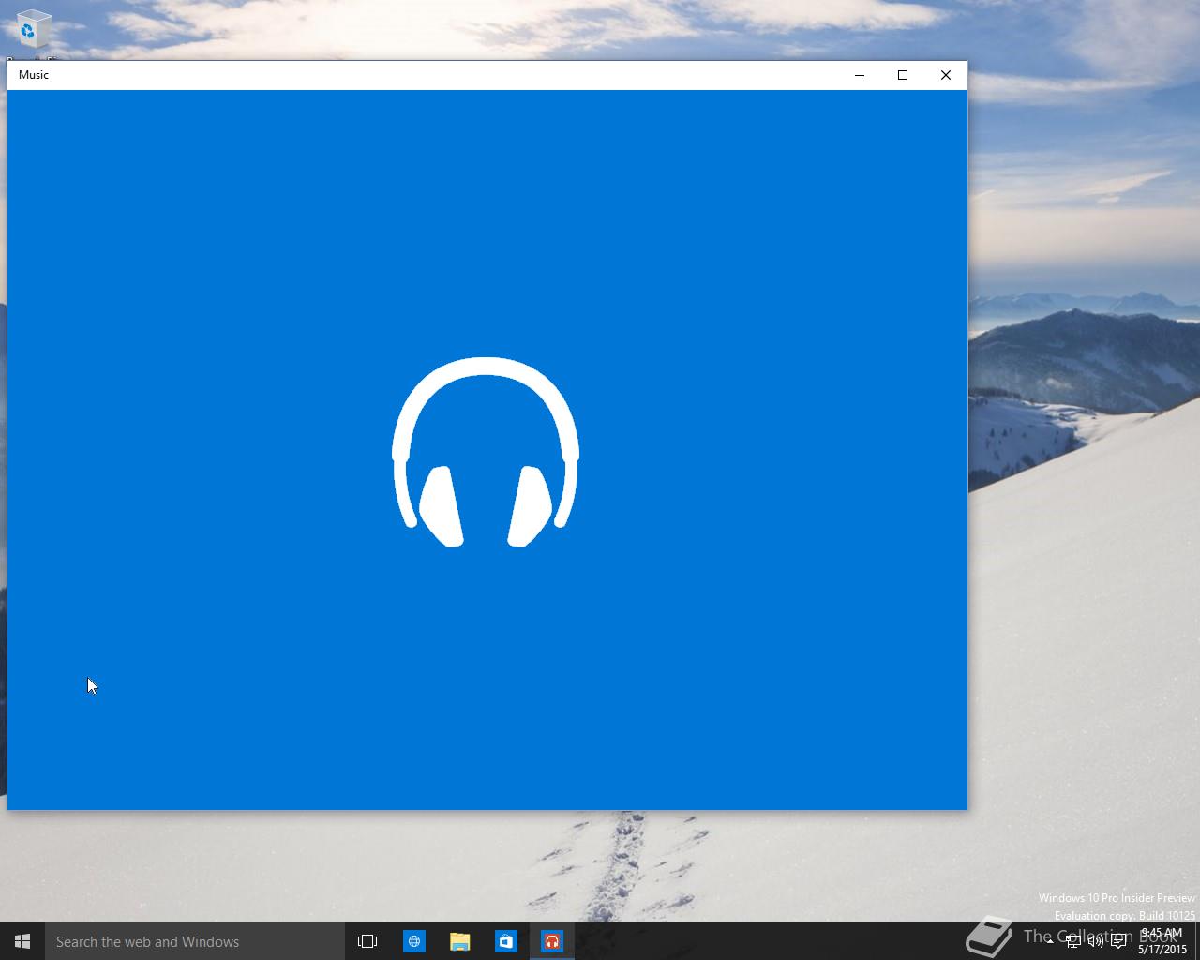Select the Music headphones taskbar icon
The height and width of the screenshot is (960, 1200).
[552, 941]
